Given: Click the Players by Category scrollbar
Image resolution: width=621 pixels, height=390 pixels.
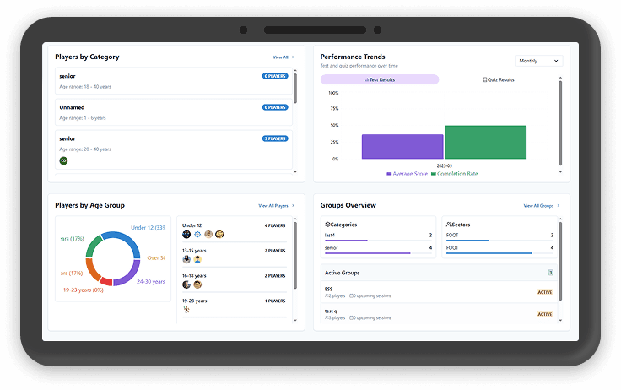Looking at the screenshot, I should pyautogui.click(x=295, y=88).
